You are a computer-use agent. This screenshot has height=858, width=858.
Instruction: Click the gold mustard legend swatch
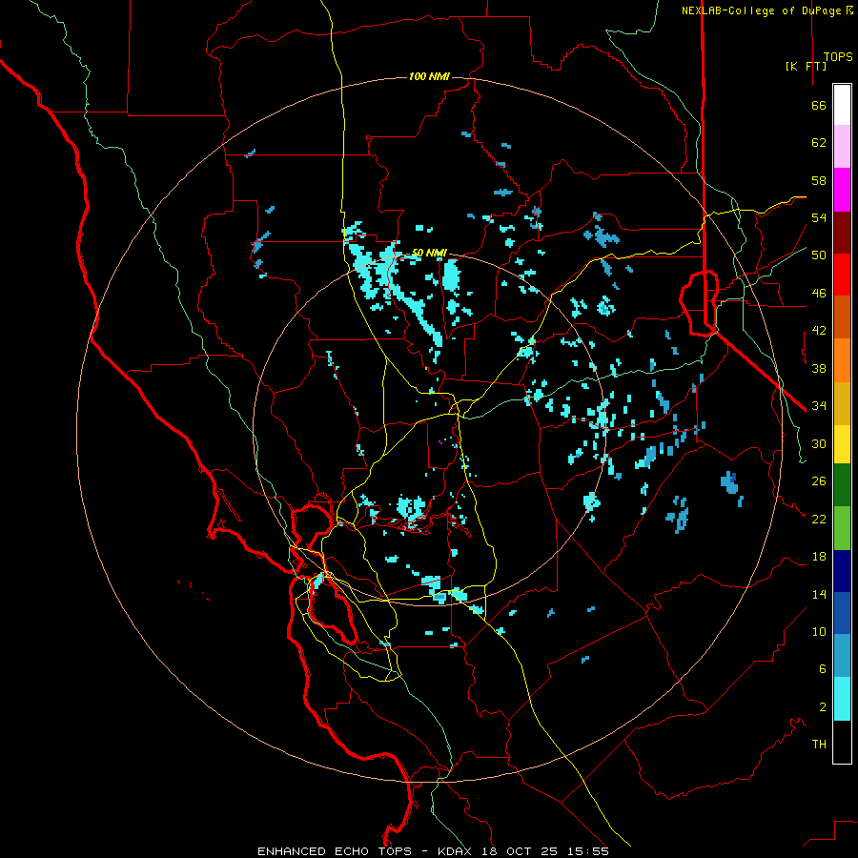(x=842, y=403)
